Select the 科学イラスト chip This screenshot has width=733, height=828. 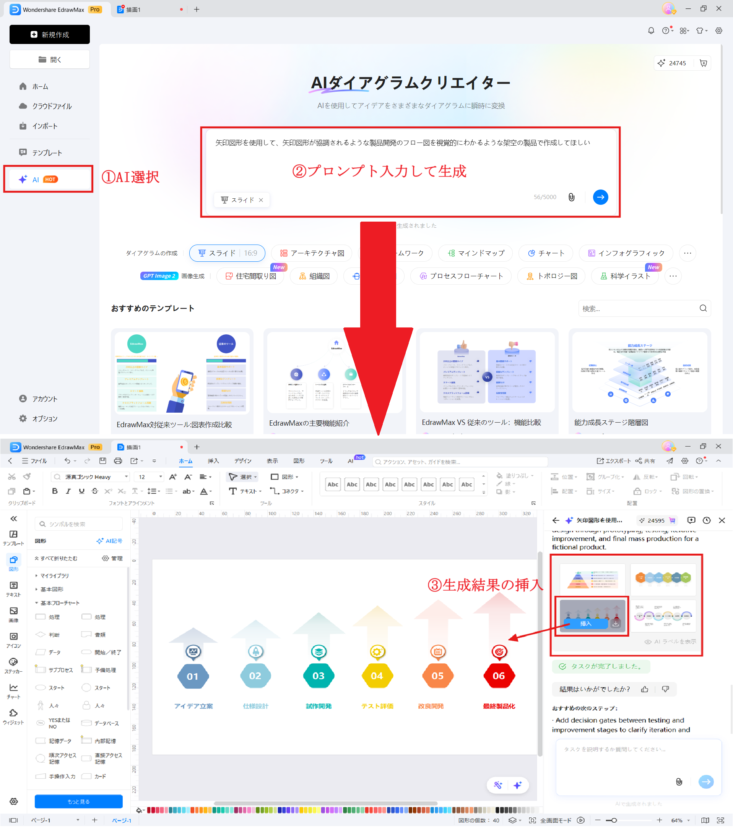(625, 276)
